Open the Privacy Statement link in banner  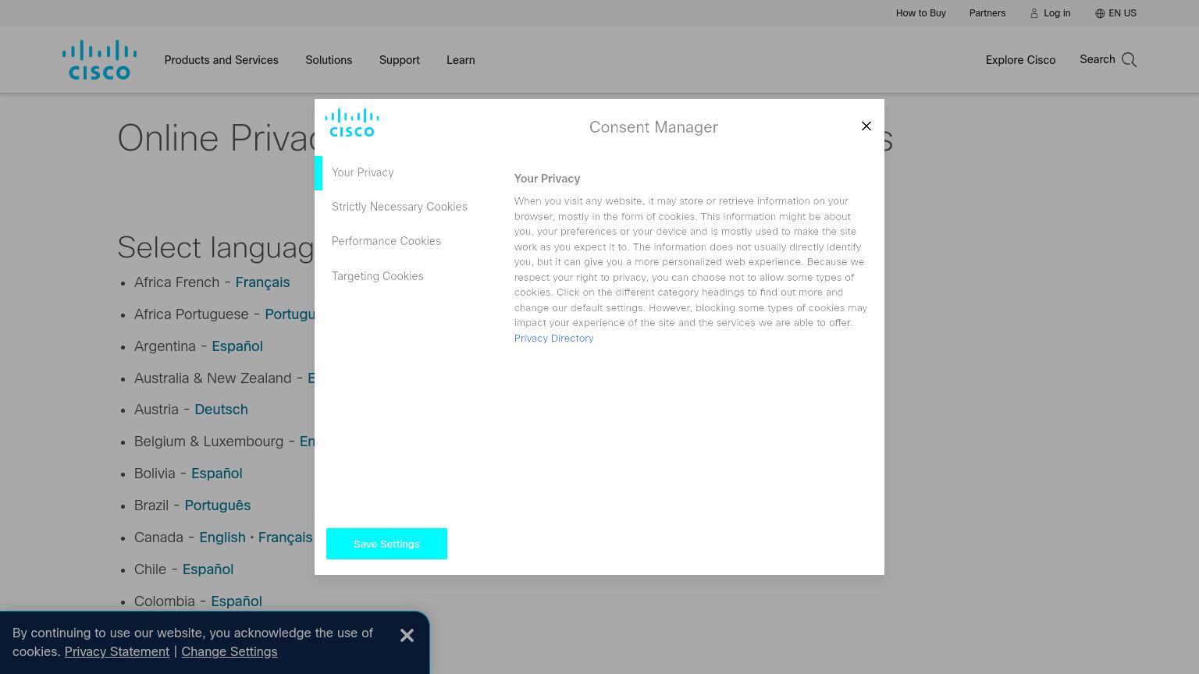117,652
